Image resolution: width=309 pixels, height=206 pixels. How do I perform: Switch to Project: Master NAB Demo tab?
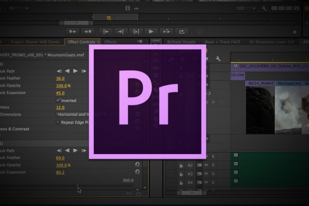(35, 42)
